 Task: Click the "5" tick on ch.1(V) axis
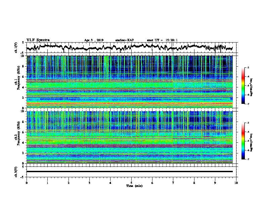23,43
